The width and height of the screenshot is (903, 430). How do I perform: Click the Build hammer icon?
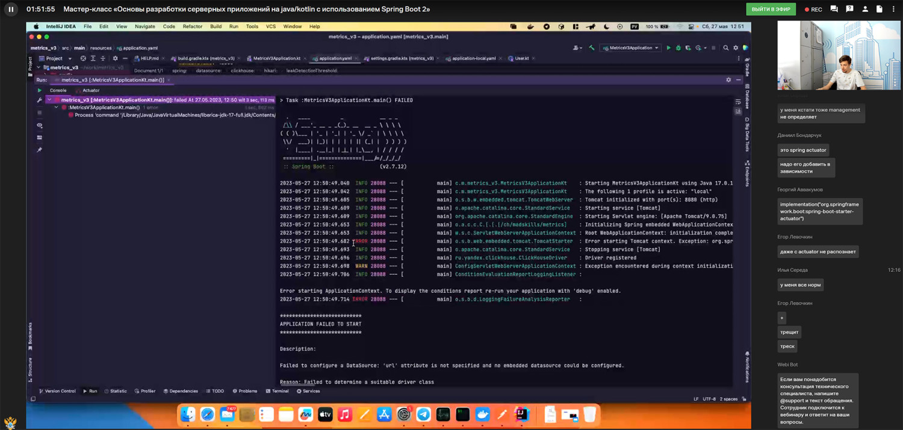591,48
